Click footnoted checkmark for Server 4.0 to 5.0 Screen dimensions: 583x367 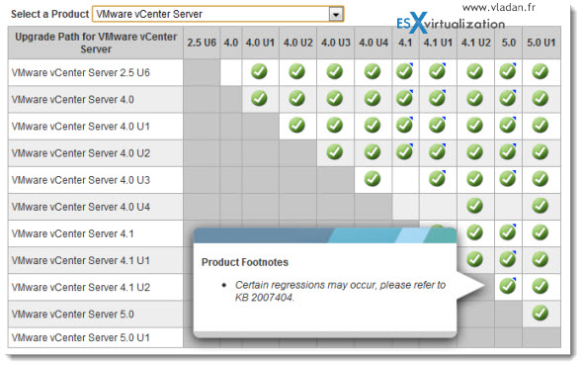(x=508, y=98)
